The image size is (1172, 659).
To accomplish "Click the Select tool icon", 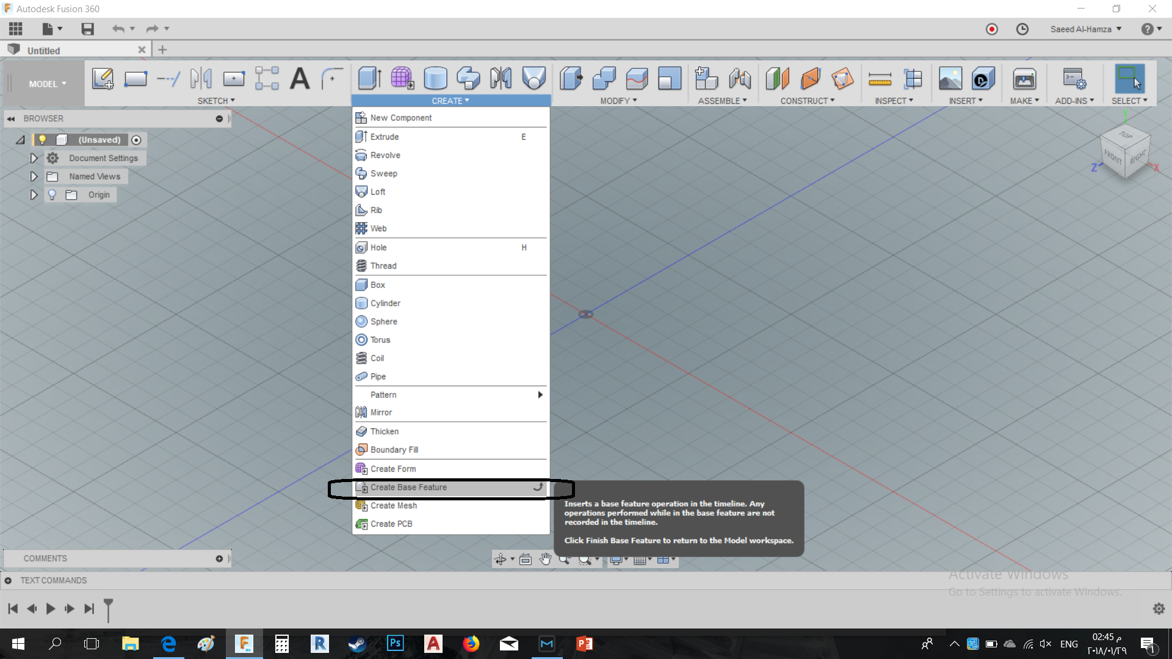I will [x=1129, y=79].
